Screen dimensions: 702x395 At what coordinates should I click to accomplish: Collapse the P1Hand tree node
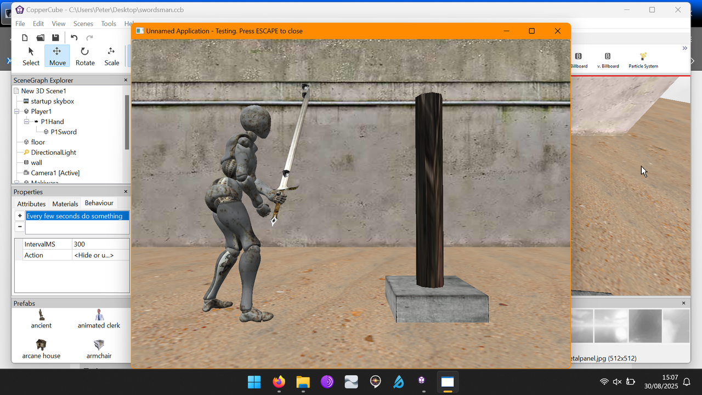(26, 121)
